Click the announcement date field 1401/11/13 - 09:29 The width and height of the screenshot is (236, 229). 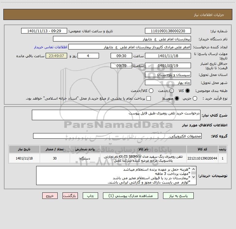(44, 31)
